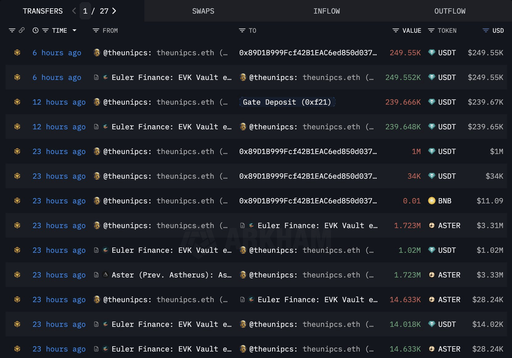Click the page number field showing 1
Screen dimensions: 512x358
pyautogui.click(x=85, y=11)
